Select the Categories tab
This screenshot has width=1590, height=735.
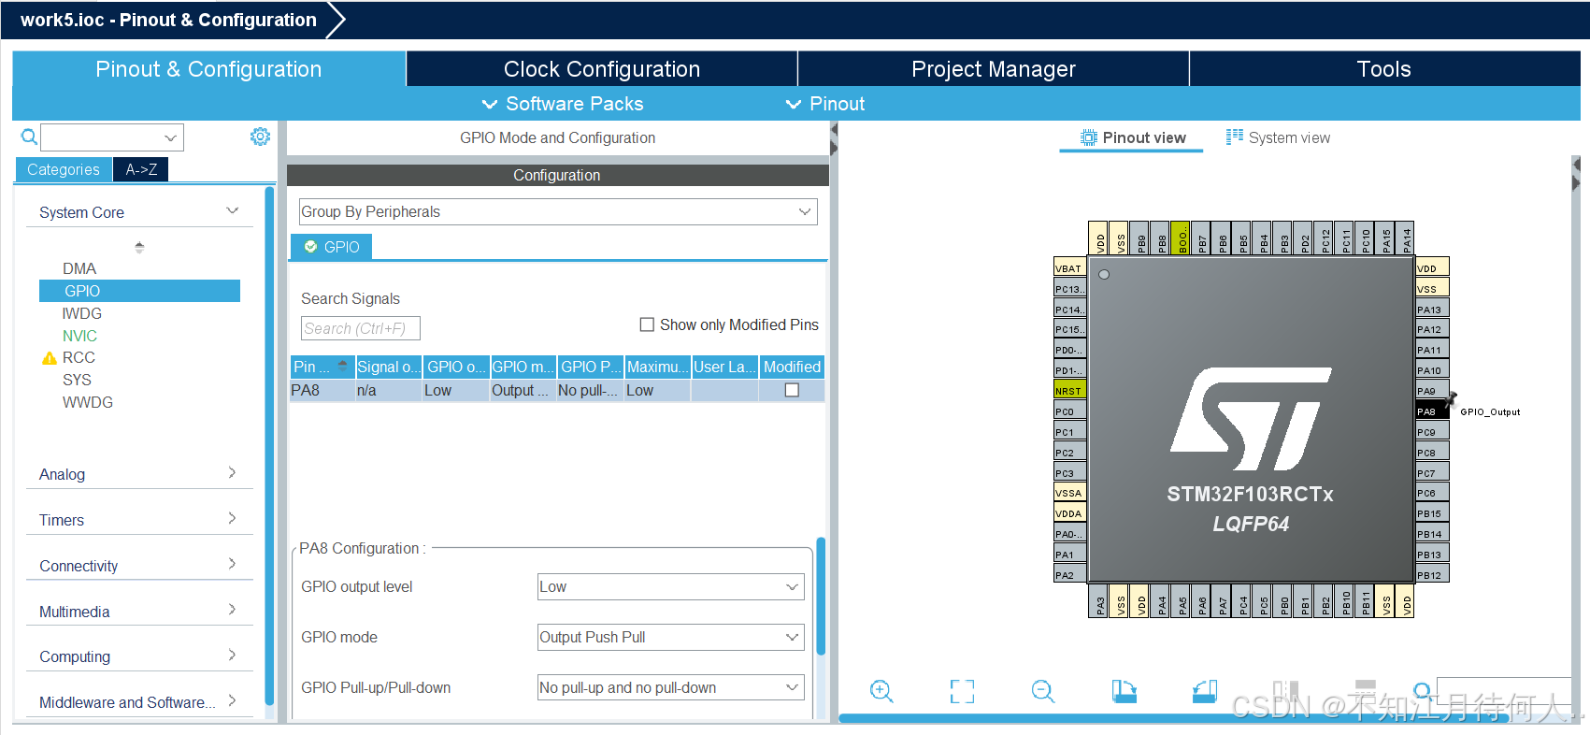(64, 169)
